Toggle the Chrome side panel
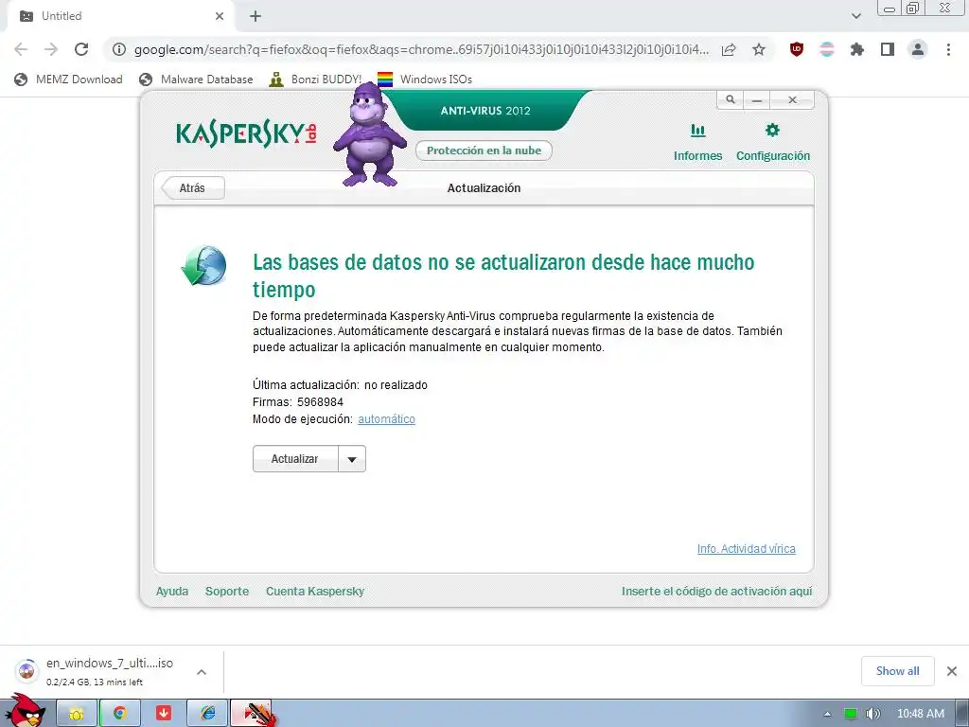The height and width of the screenshot is (727, 969). 888,49
